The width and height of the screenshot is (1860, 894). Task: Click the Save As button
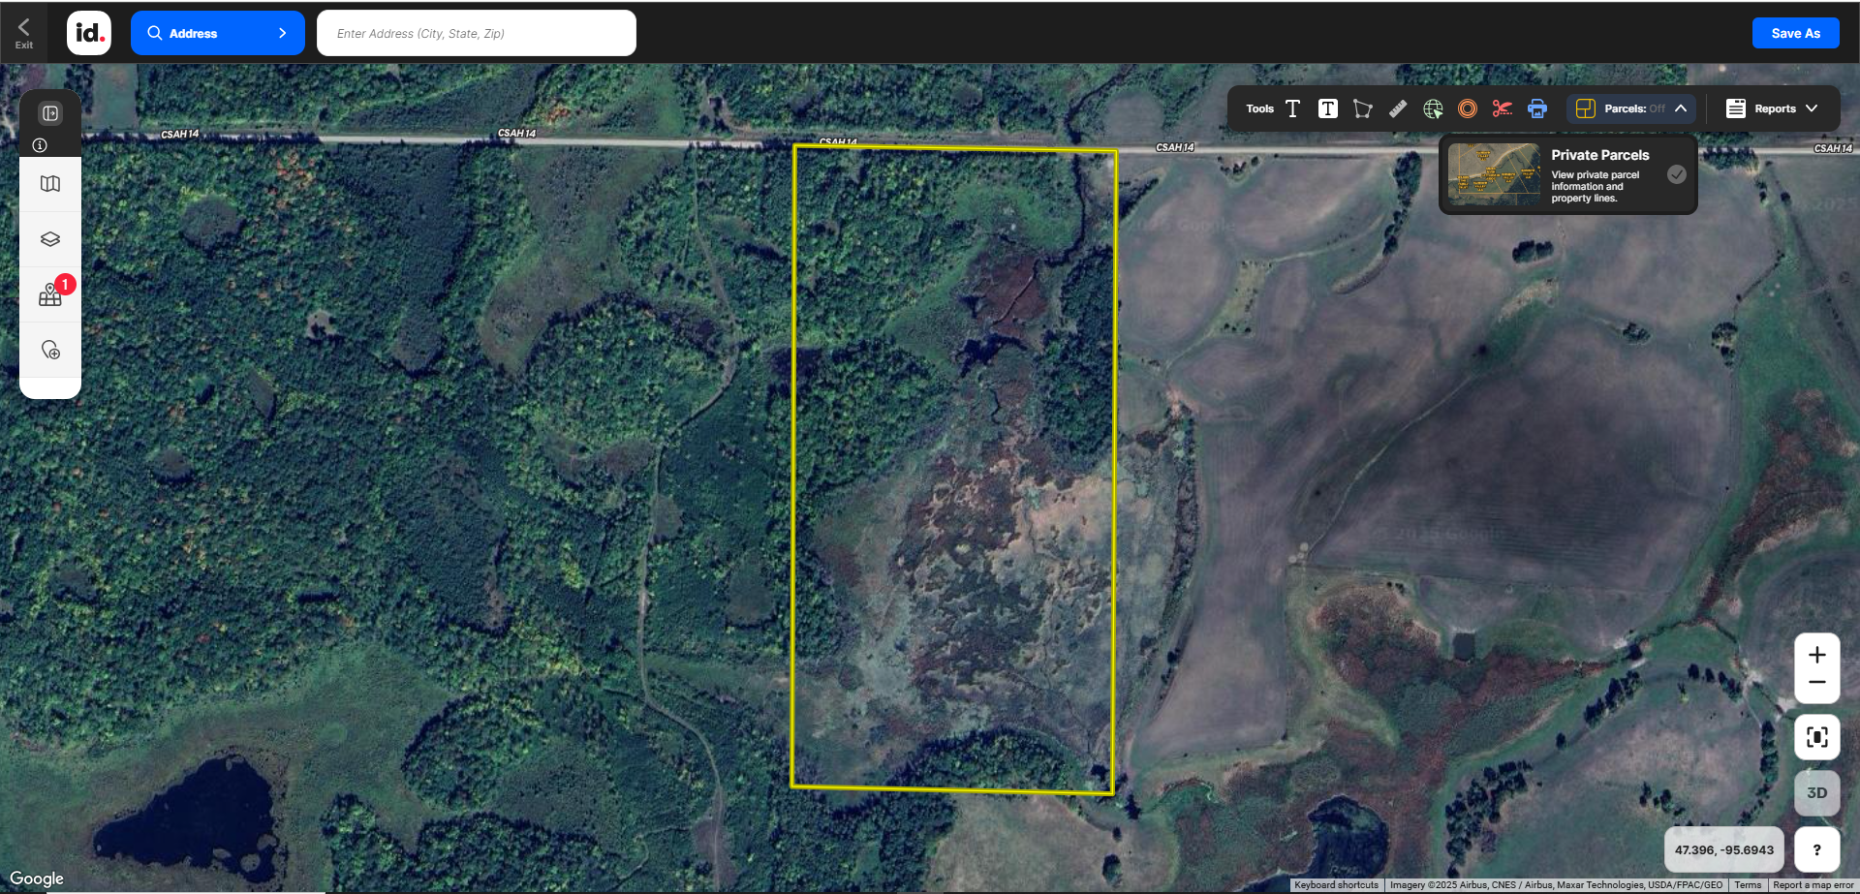tap(1795, 33)
